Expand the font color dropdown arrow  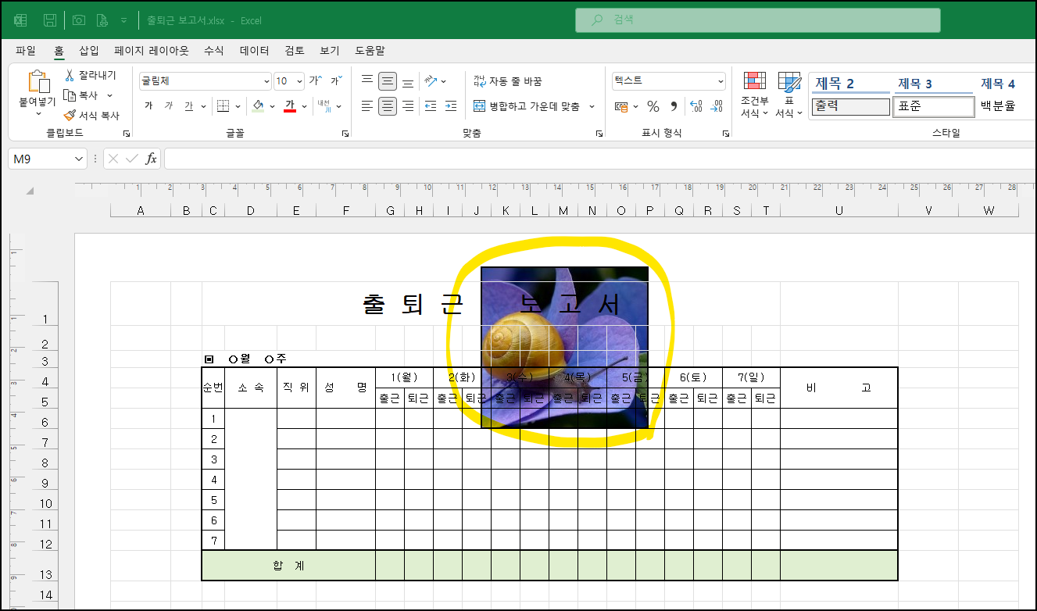point(305,106)
